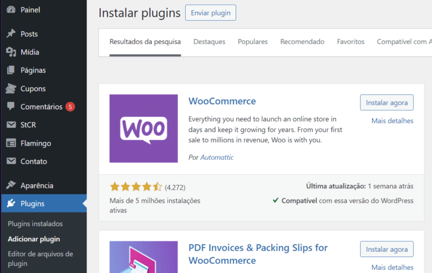432x273 pixels.
Task: Select Adicionar plugin submenu entry
Action: [34, 239]
